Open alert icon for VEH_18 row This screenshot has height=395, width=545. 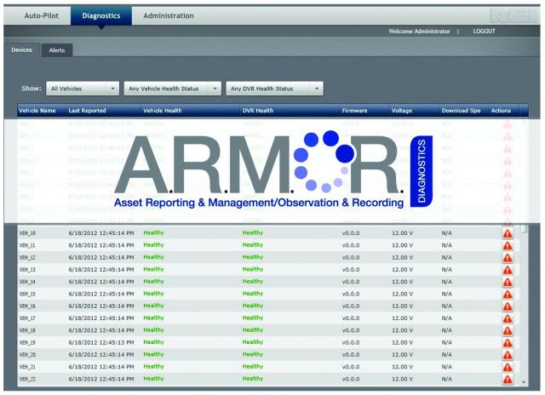pos(508,331)
